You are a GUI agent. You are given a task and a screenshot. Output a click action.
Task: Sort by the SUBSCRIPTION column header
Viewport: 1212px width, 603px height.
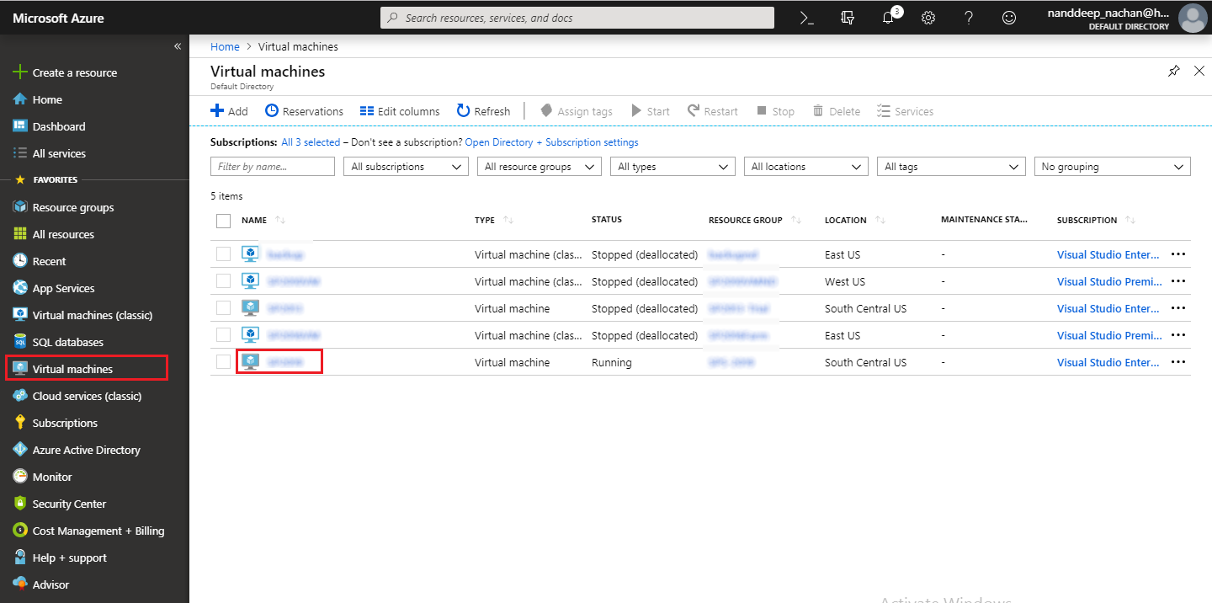[1087, 221]
